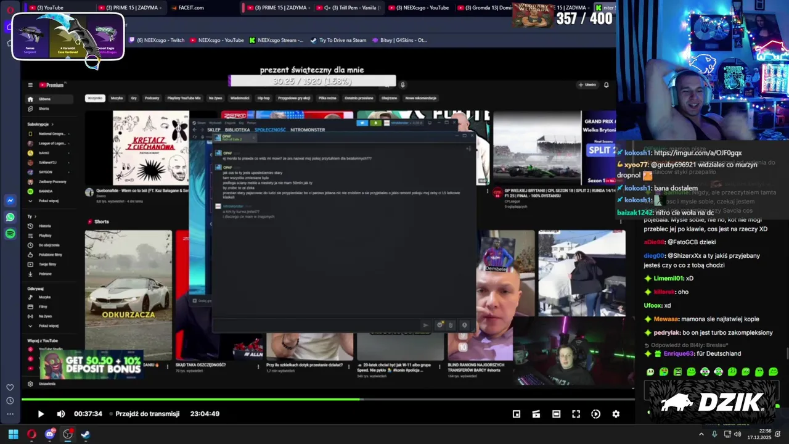This screenshot has height=444, width=789.
Task: Open Spotify in the Opera sidebar
Action: click(10, 234)
